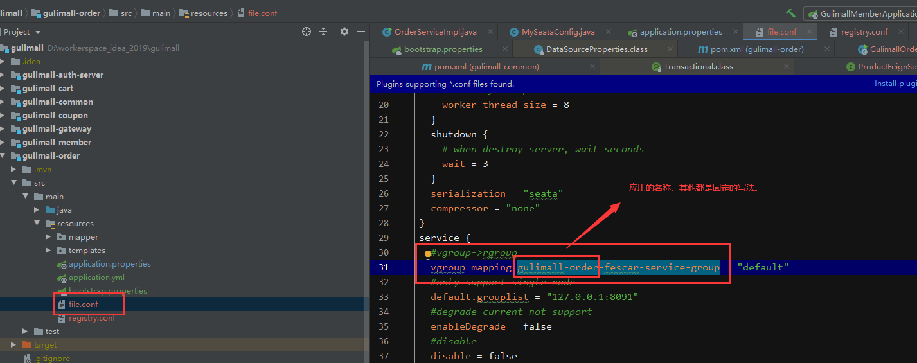The width and height of the screenshot is (917, 363).
Task: Close the MySeataConfig.java tab
Action: (608, 31)
